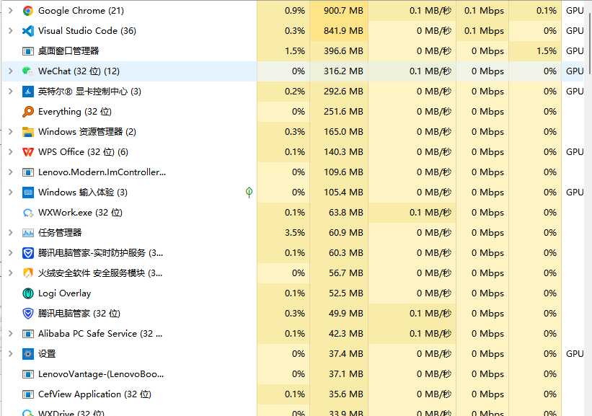
Task: Expand the 腾讯电脑管家-实时防护服务 group
Action: coord(11,253)
